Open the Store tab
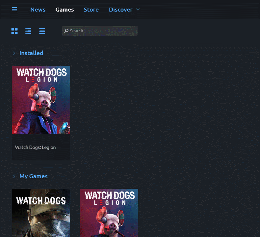 click(91, 10)
